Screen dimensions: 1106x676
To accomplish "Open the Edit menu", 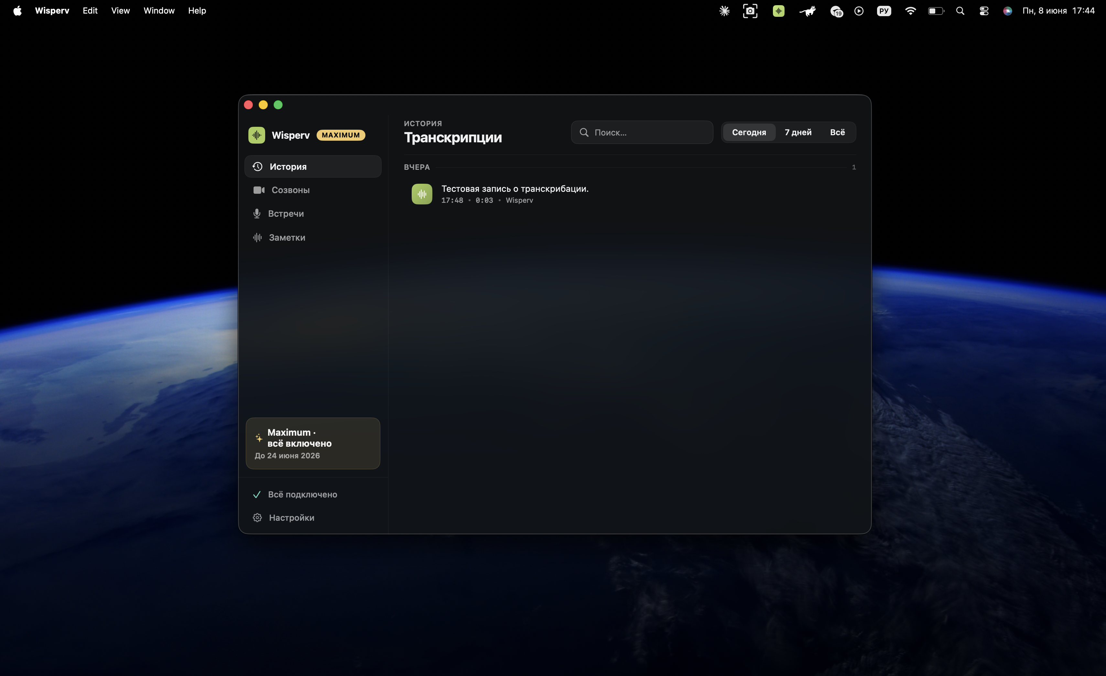I will click(90, 11).
